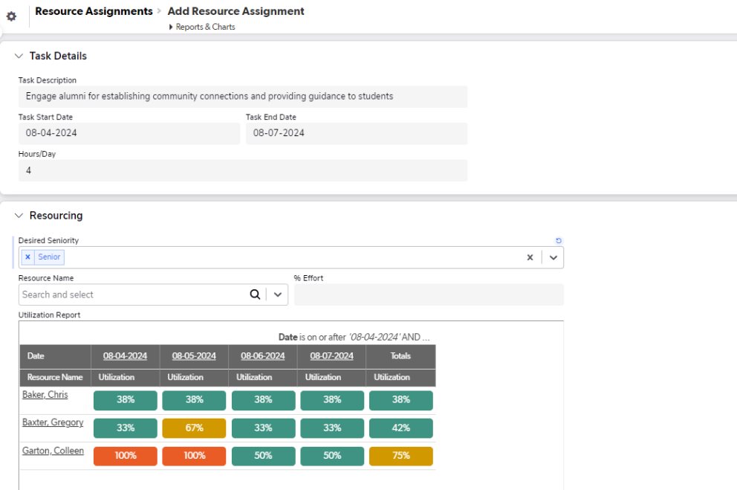Open the settings gear icon
Viewport: 737px width, 490px height.
point(11,16)
